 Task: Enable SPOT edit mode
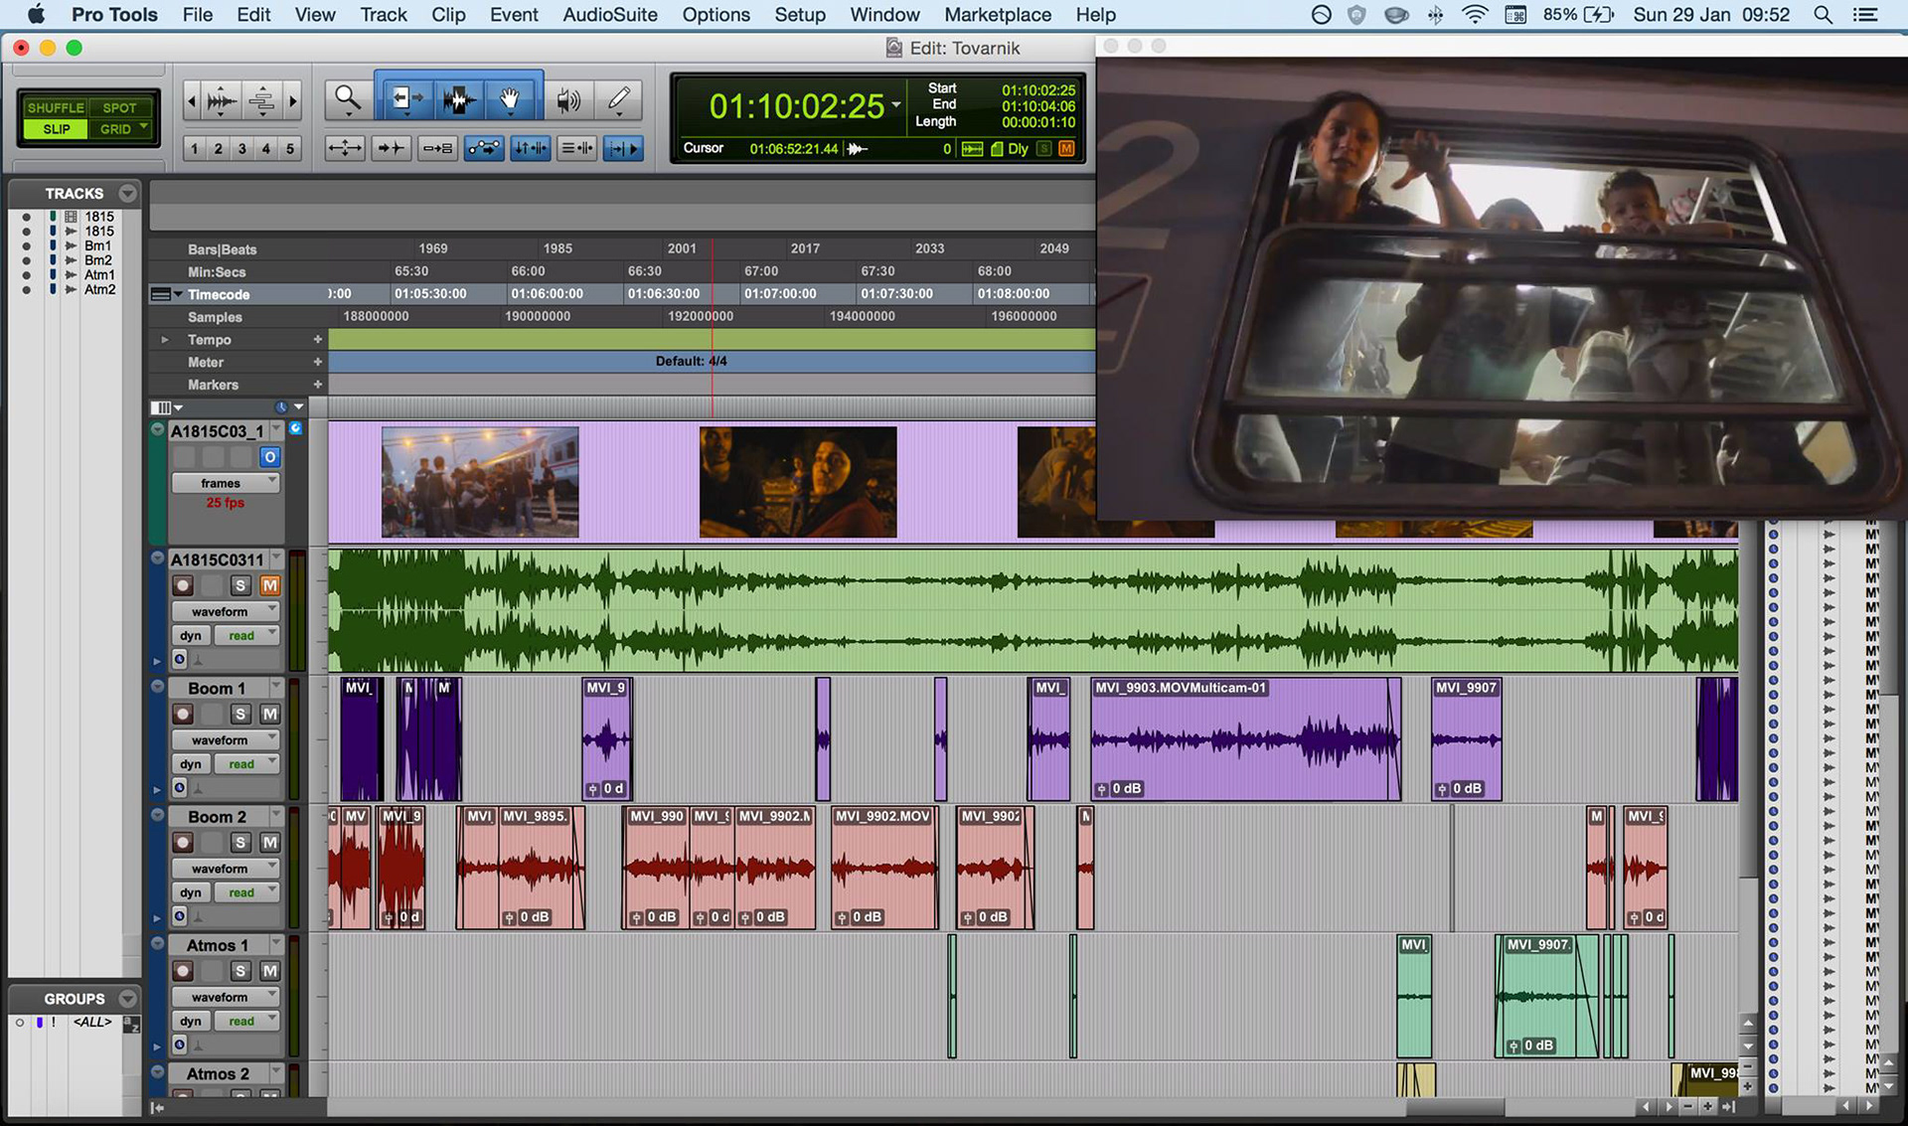[x=119, y=107]
